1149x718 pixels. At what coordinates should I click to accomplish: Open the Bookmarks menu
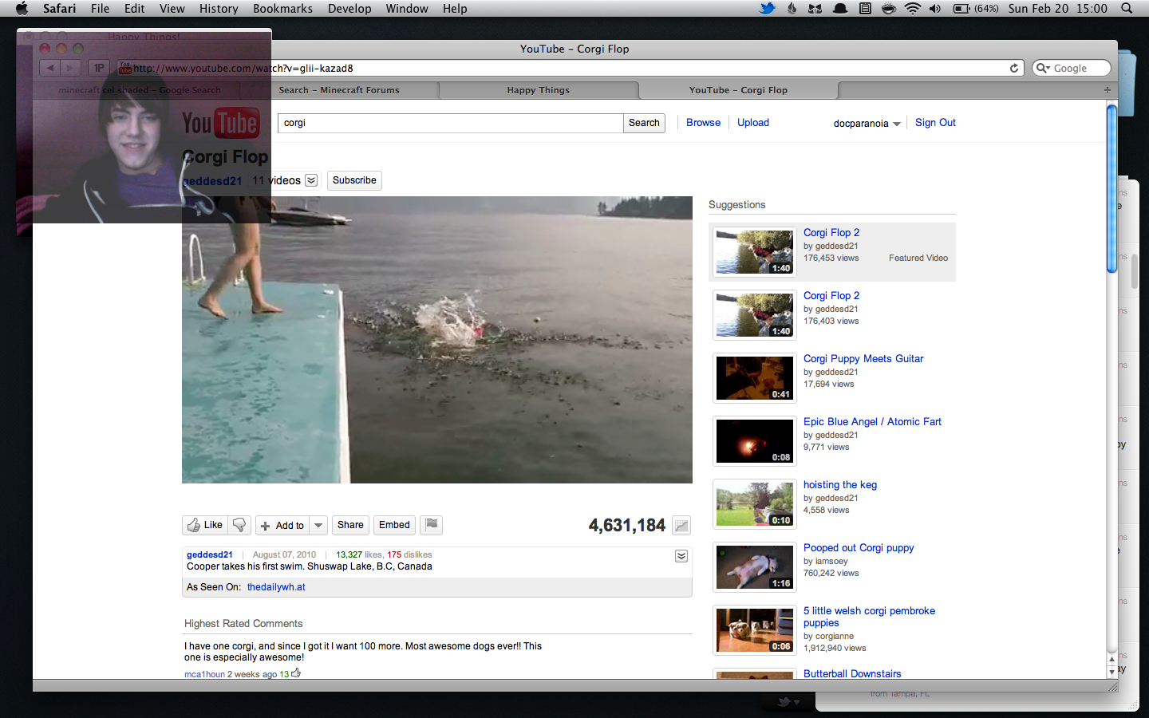(282, 9)
